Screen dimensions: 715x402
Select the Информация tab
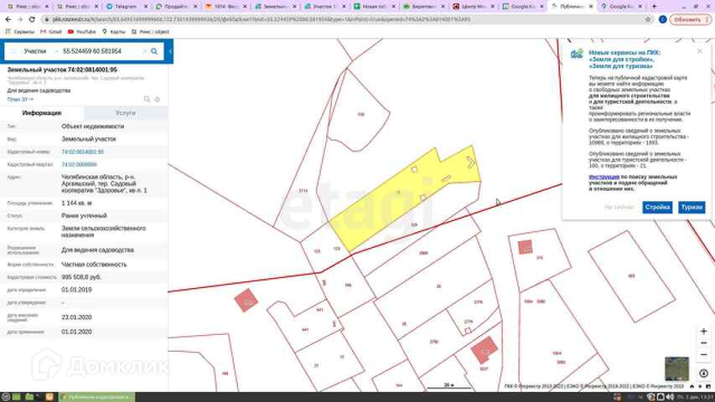tap(42, 112)
